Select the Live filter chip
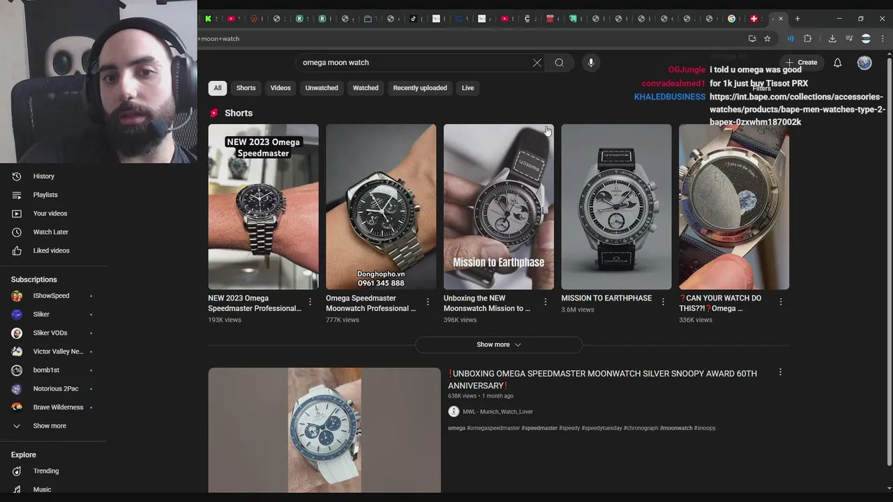The width and height of the screenshot is (893, 502). (x=467, y=88)
